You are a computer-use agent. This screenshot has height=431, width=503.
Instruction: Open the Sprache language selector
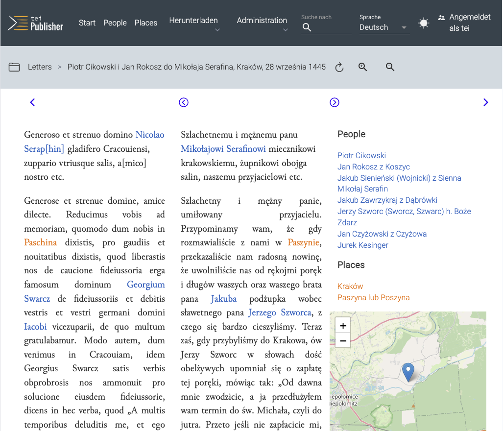[384, 27]
